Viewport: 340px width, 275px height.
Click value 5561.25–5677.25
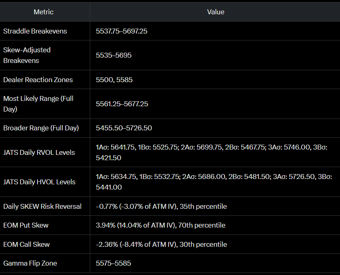pyautogui.click(x=122, y=104)
